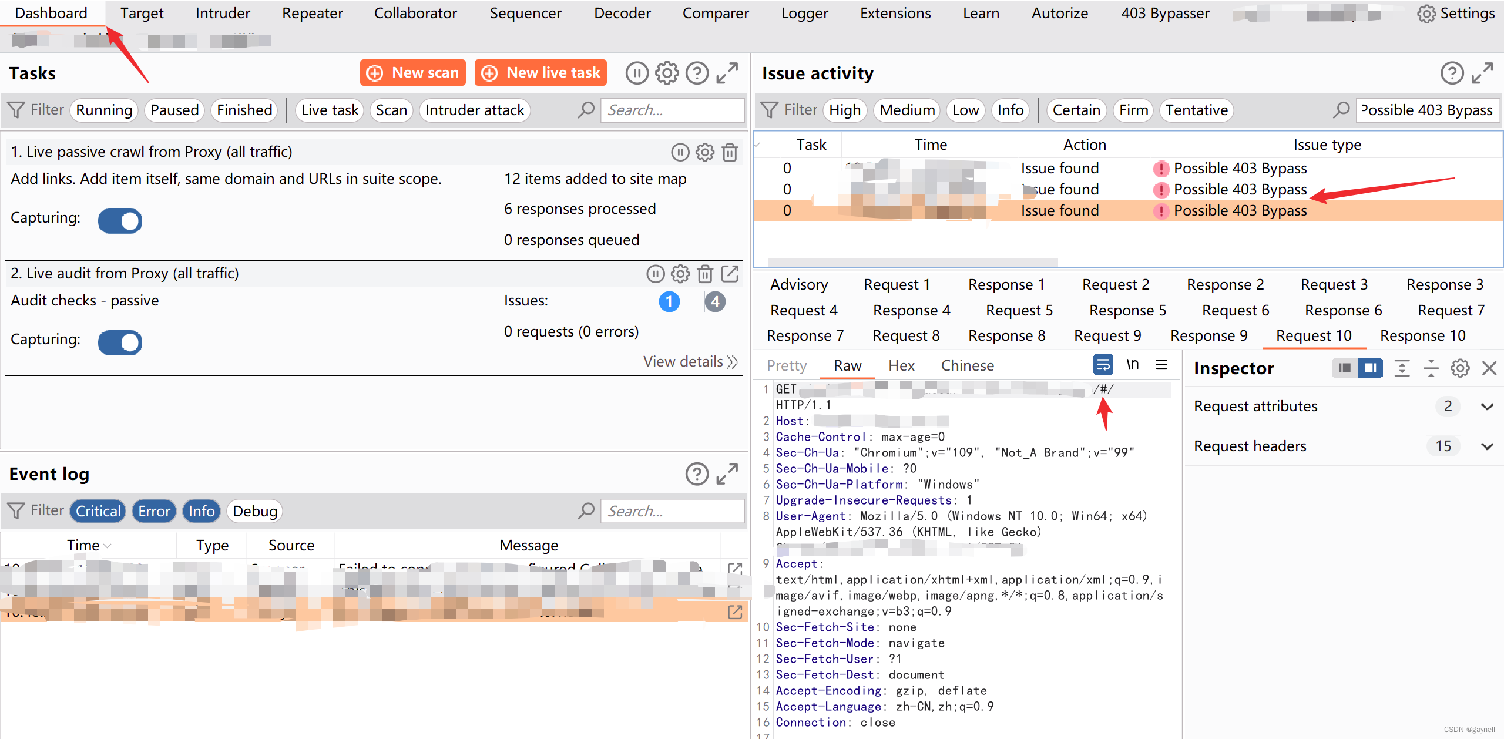
Task: Disable Capturing for Live audit task
Action: click(x=120, y=342)
